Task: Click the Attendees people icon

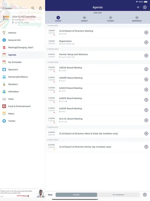Action: click(4, 92)
